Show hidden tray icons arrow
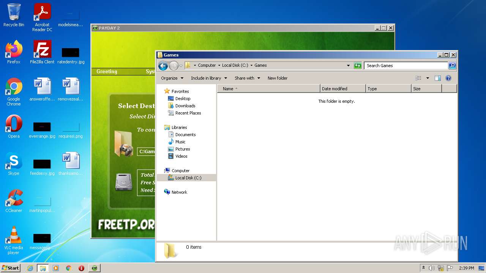Screen dimensions: 486x273 424,268
